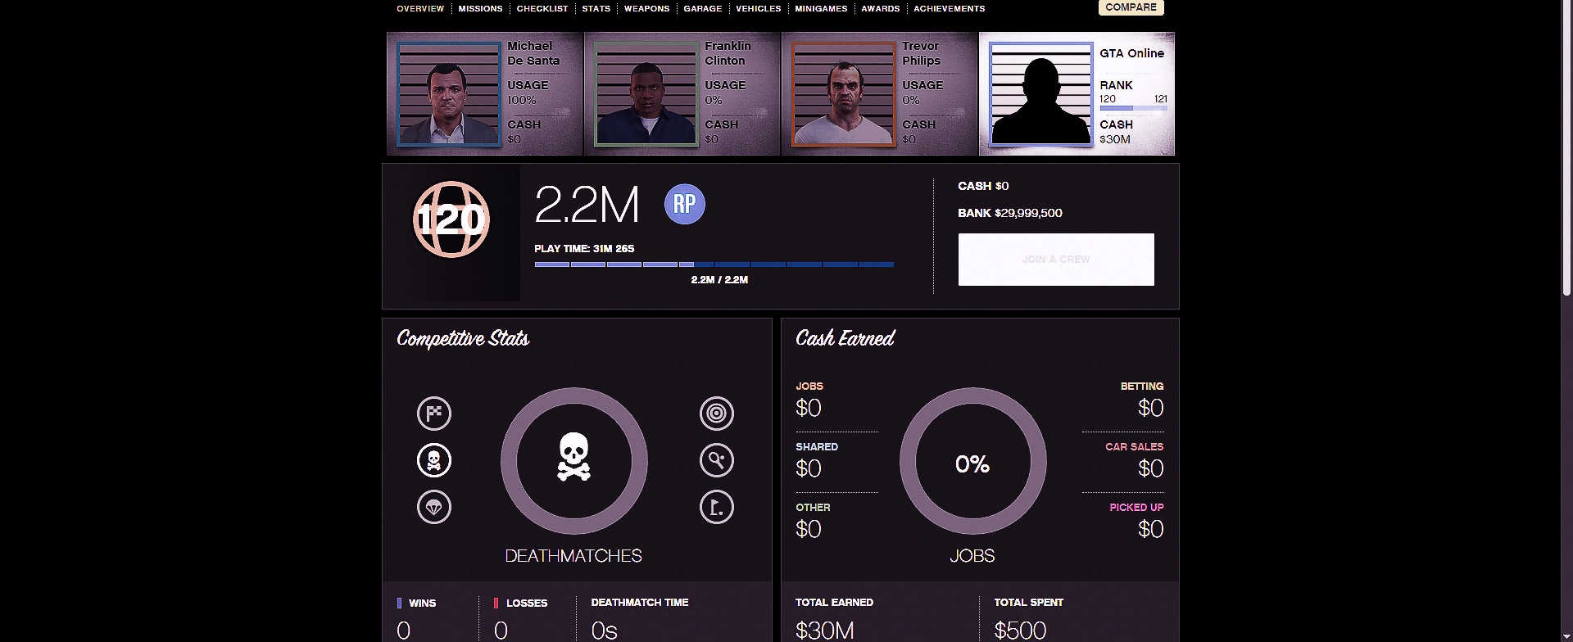Click the Picked Up cash value

pyautogui.click(x=1150, y=529)
